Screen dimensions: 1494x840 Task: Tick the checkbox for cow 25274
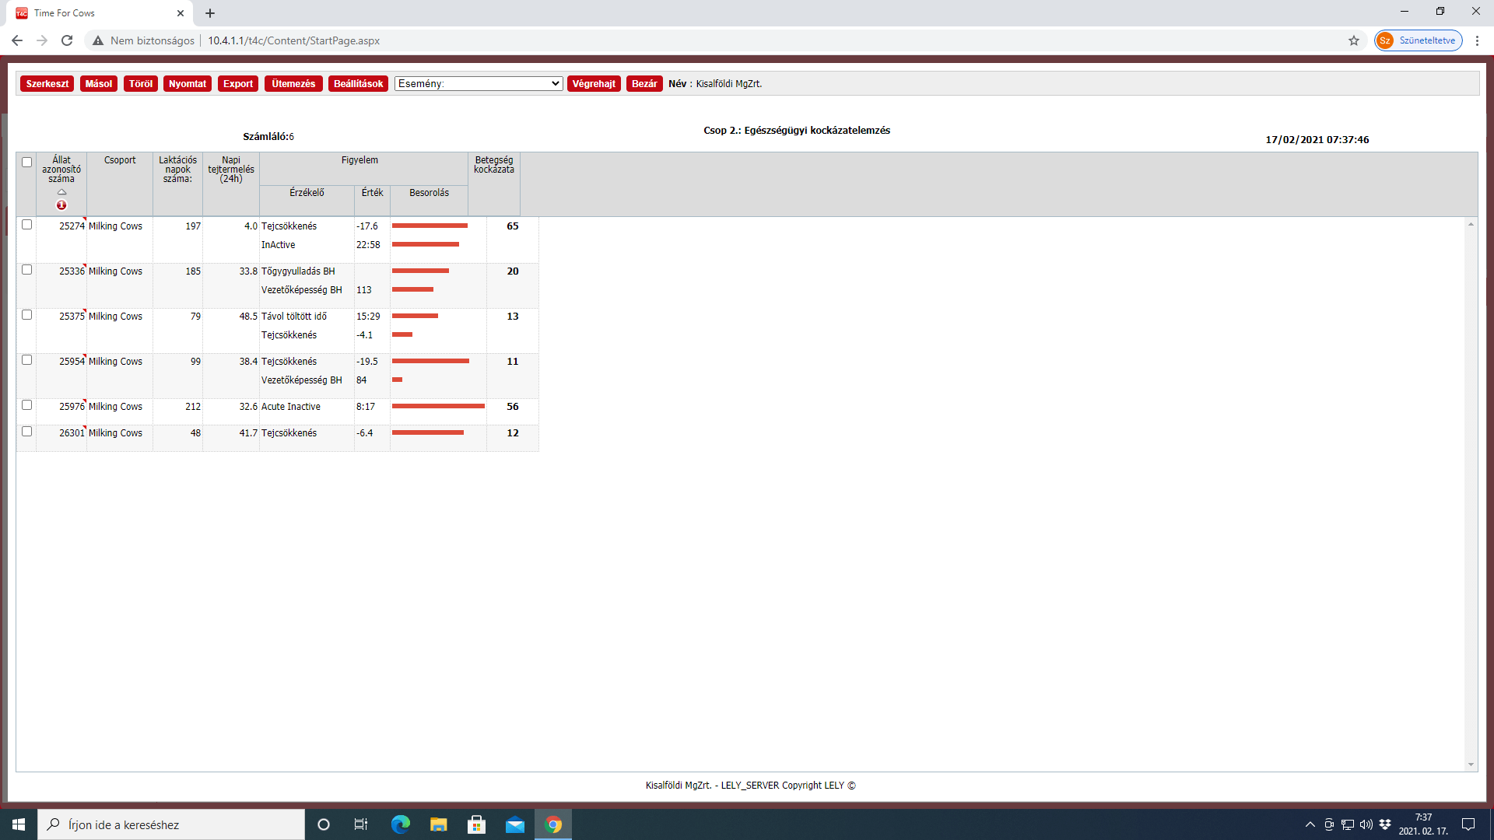click(x=27, y=225)
